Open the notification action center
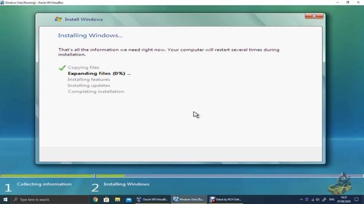 pyautogui.click(x=357, y=199)
